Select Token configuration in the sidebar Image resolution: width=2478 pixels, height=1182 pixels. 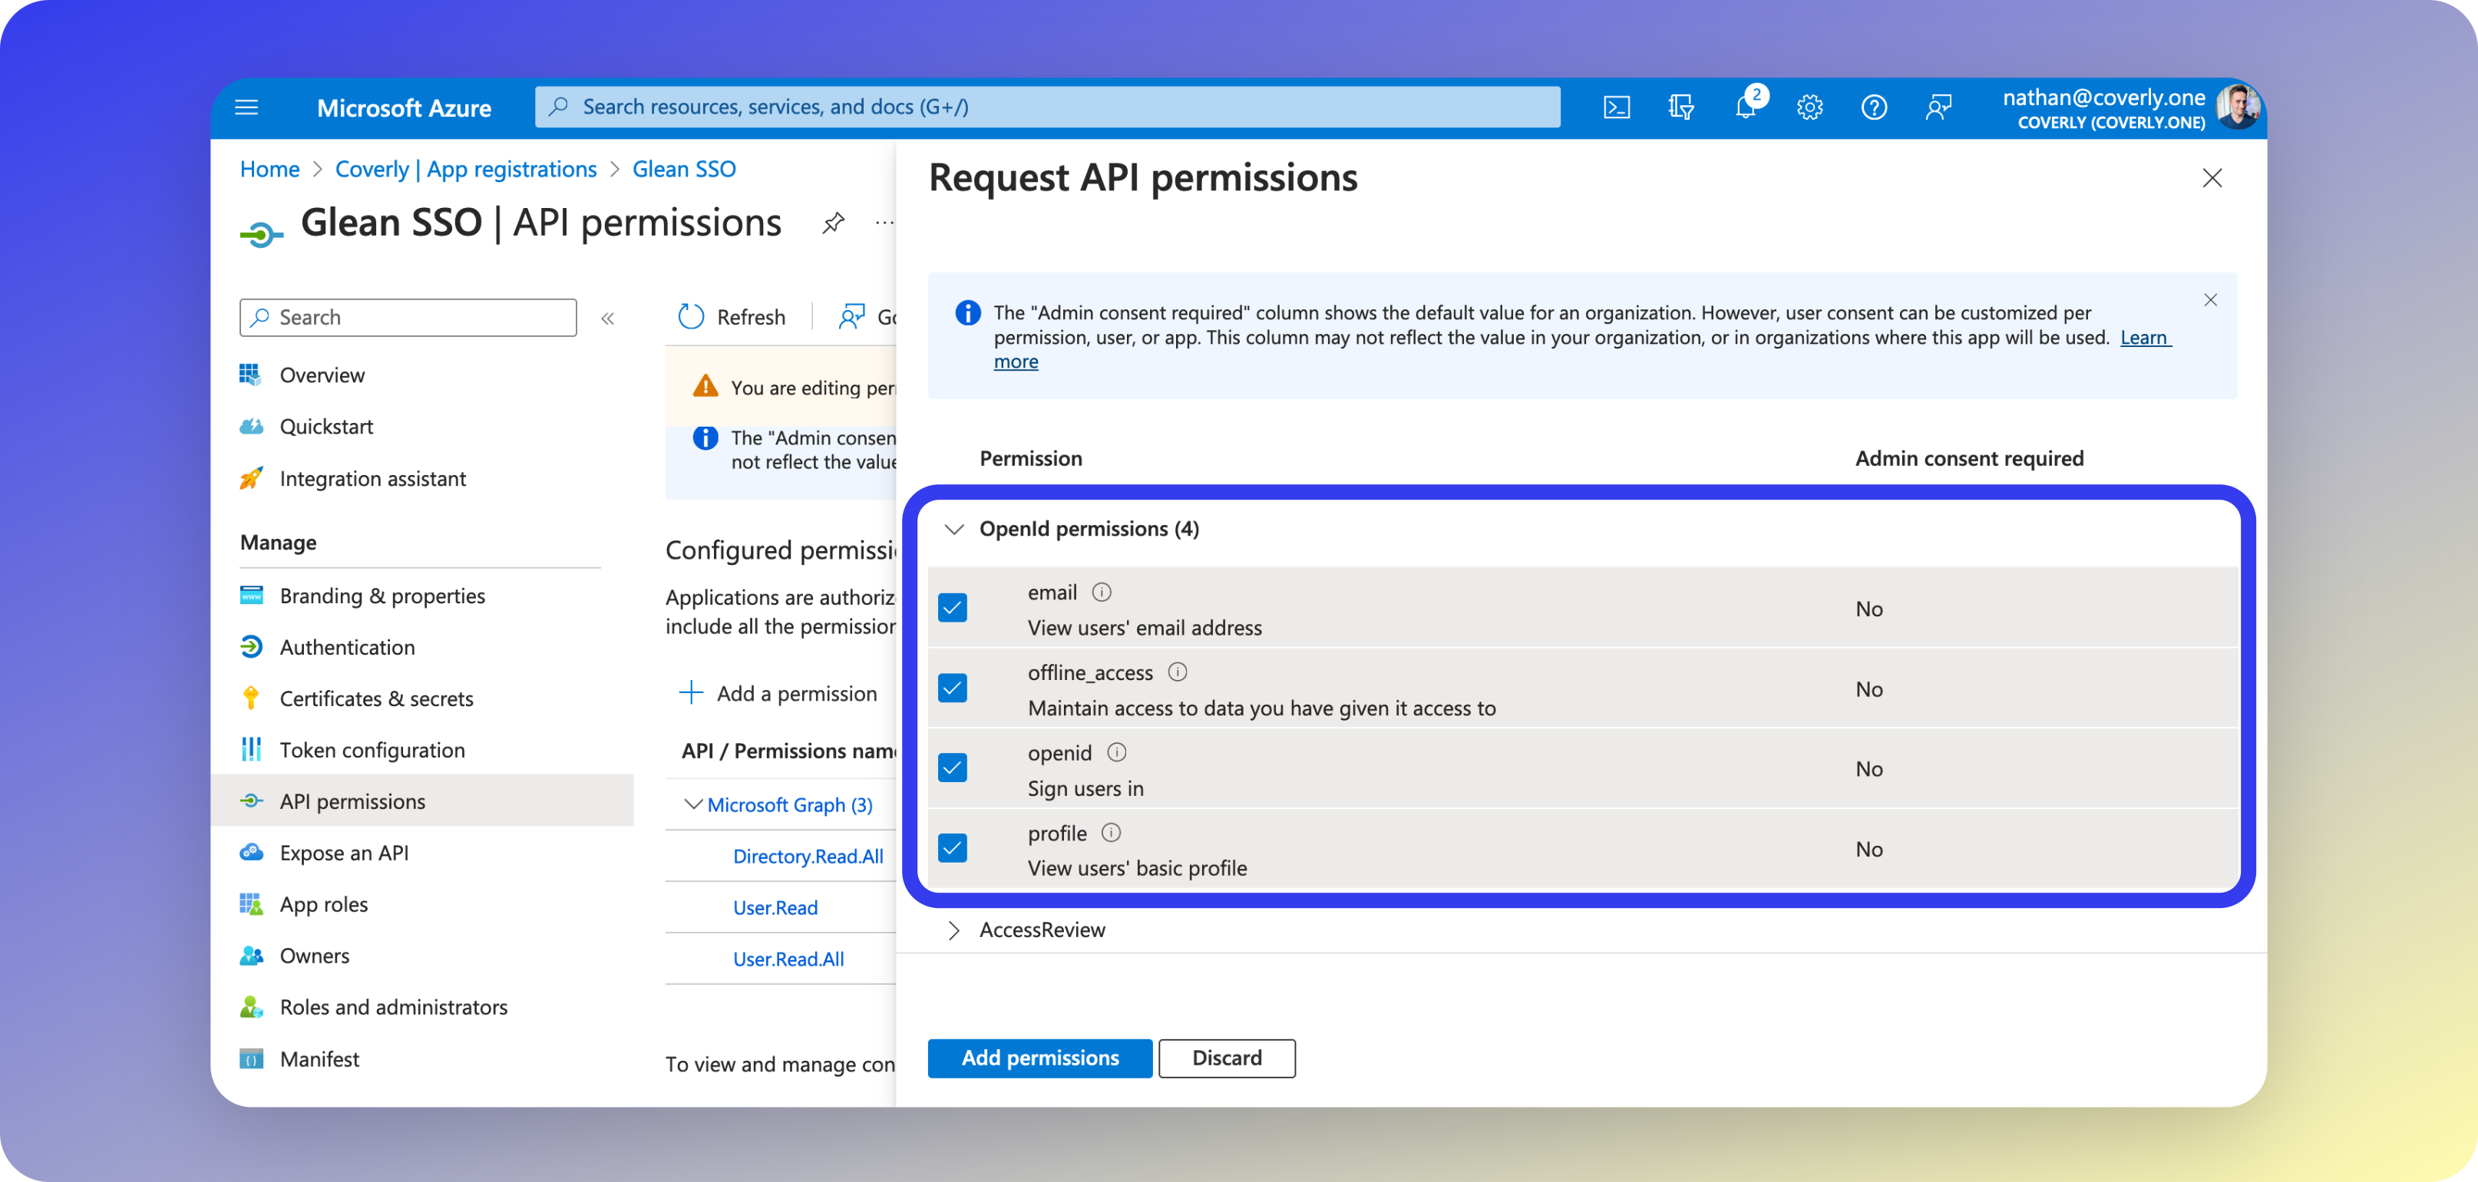[x=372, y=749]
